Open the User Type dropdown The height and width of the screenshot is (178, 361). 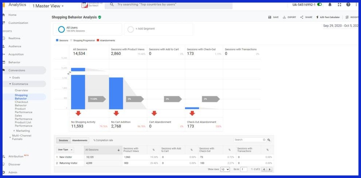[x=65, y=149]
